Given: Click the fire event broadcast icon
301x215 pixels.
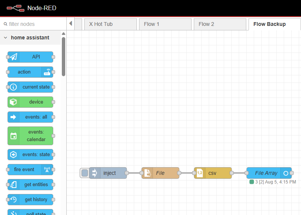Looking at the screenshot, I should coord(47,170).
